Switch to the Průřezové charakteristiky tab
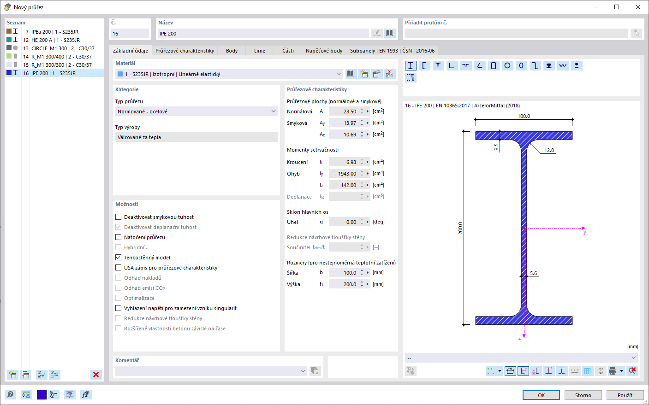The width and height of the screenshot is (649, 405). tap(185, 51)
